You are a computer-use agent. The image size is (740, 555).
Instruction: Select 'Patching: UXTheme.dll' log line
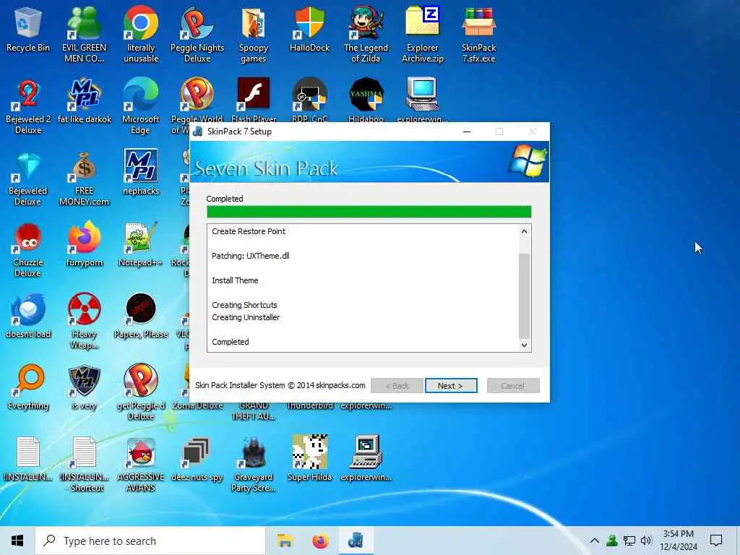(251, 256)
